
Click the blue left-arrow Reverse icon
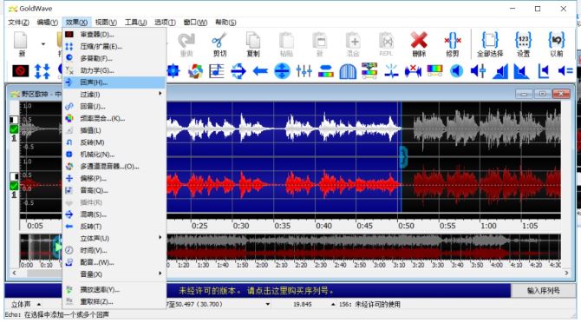[260, 71]
